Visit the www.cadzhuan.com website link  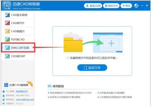pyautogui.click(x=25, y=100)
